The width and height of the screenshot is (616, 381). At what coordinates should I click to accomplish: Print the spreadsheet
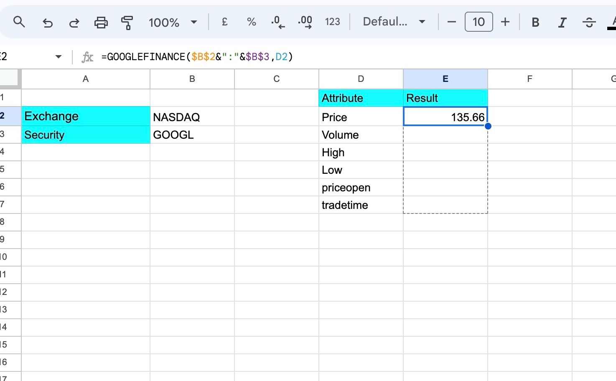(x=101, y=22)
